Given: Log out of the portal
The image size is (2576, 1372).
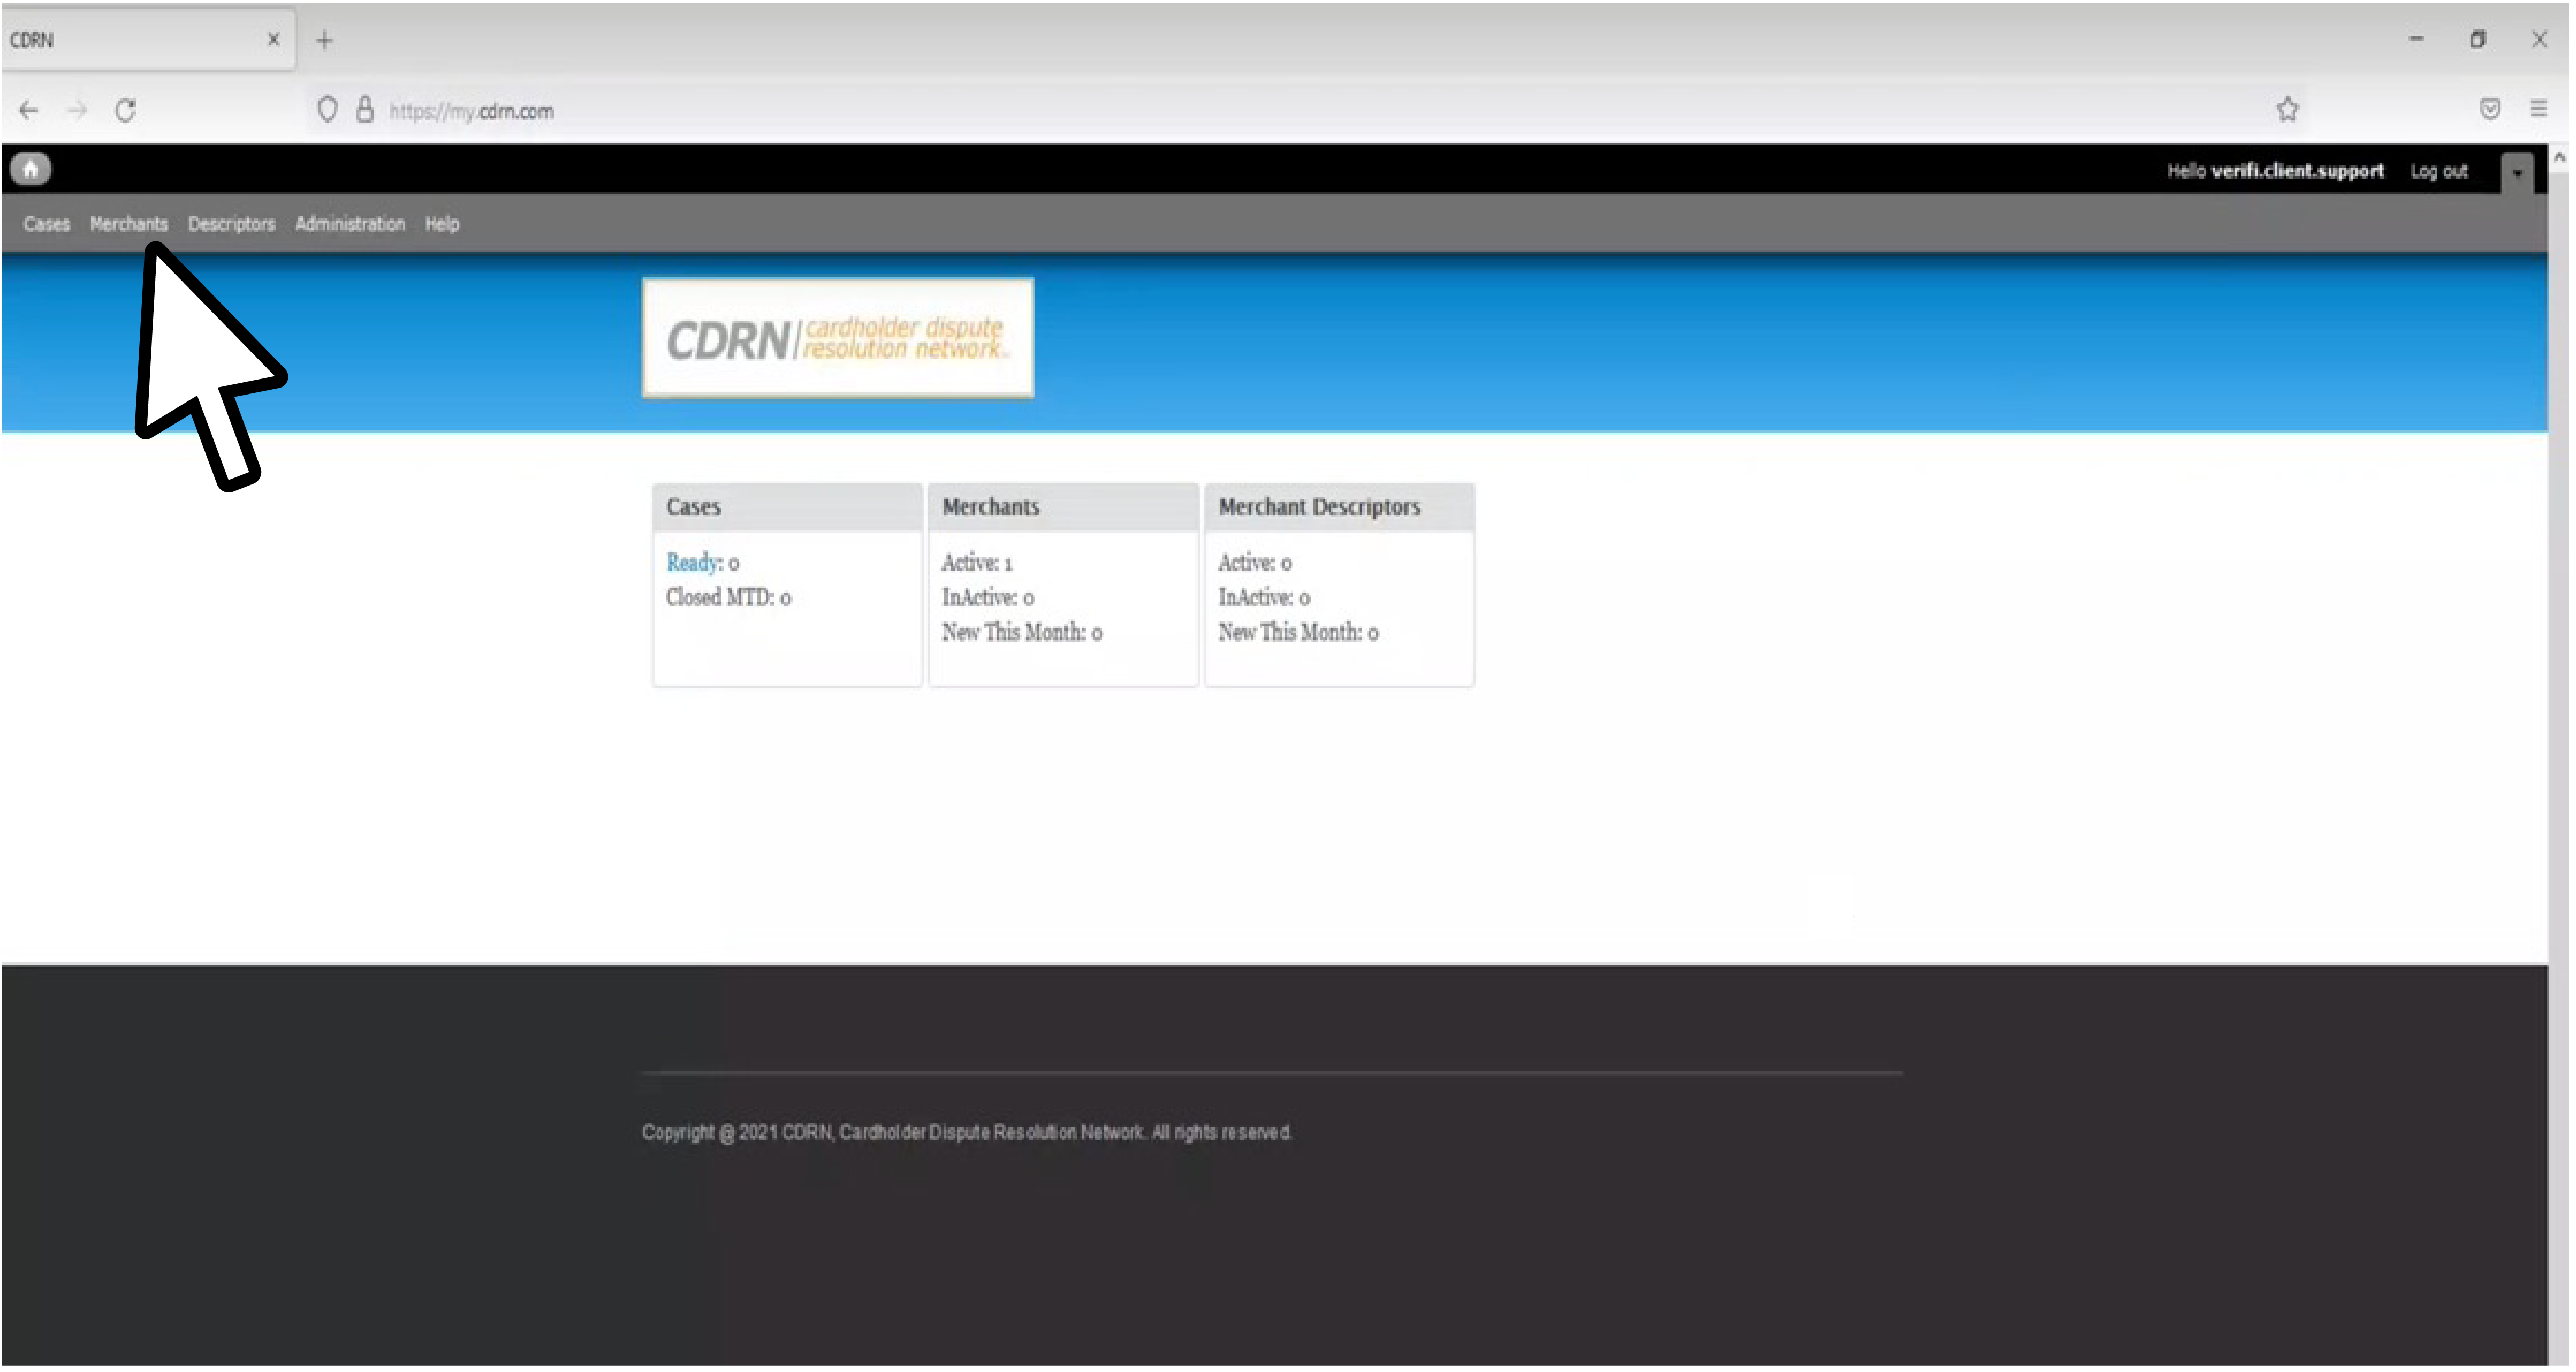Looking at the screenshot, I should [x=2439, y=171].
